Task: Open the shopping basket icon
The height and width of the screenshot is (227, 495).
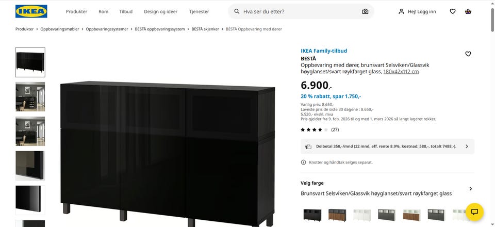Action: pyautogui.click(x=468, y=11)
